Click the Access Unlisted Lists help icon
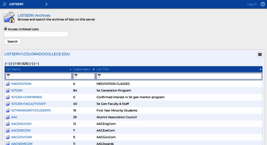 [x=5, y=29]
